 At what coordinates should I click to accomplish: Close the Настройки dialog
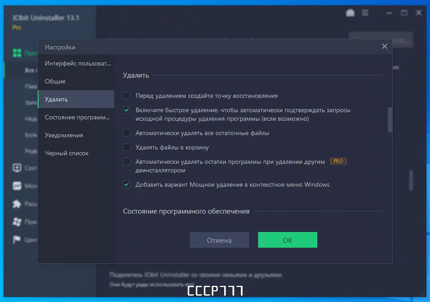385,46
